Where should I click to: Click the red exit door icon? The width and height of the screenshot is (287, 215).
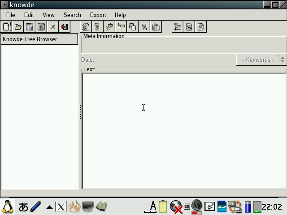(x=65, y=27)
